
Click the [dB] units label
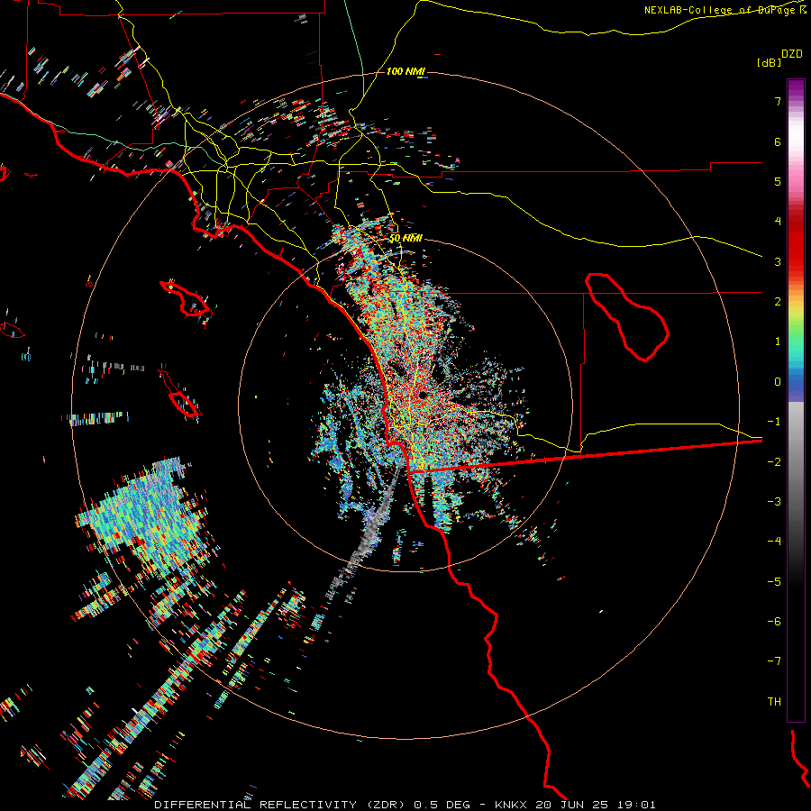769,63
